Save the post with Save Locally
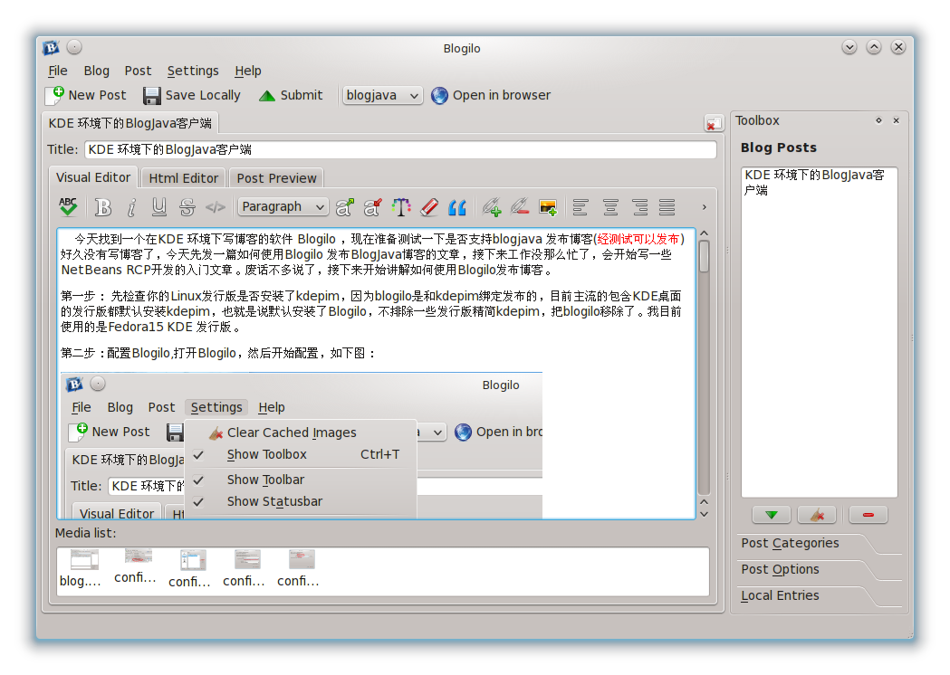The width and height of the screenshot is (950, 675). tap(191, 95)
